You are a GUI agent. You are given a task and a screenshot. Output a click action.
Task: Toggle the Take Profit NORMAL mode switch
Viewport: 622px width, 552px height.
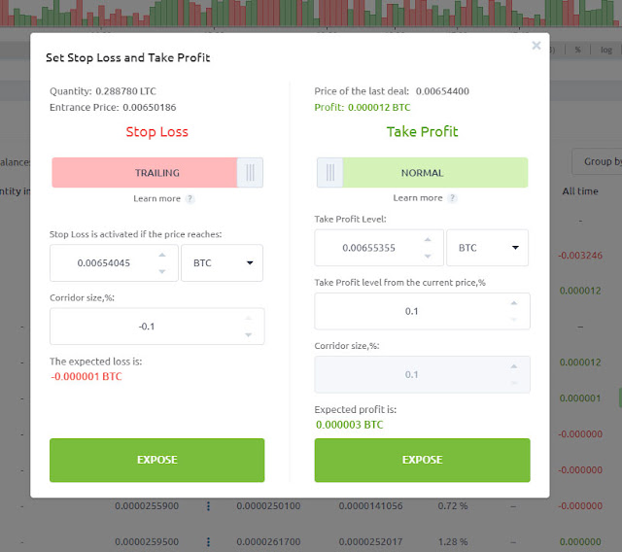(x=422, y=173)
